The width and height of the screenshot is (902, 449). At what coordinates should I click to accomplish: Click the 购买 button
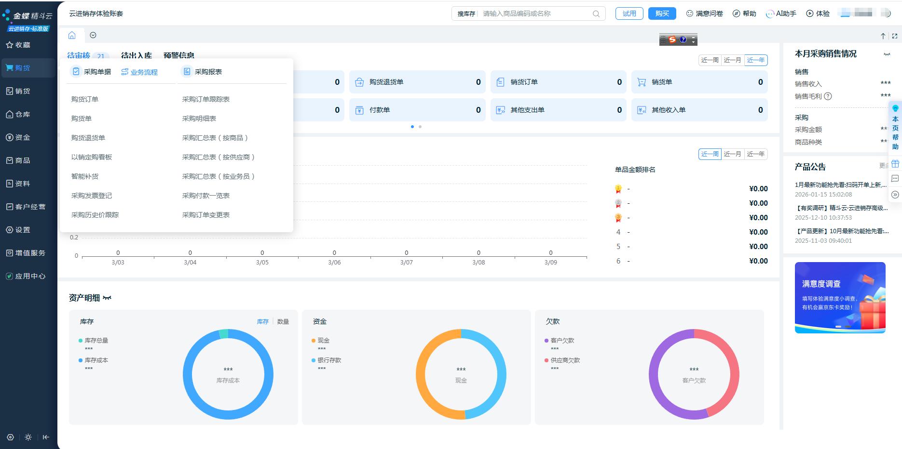point(662,13)
